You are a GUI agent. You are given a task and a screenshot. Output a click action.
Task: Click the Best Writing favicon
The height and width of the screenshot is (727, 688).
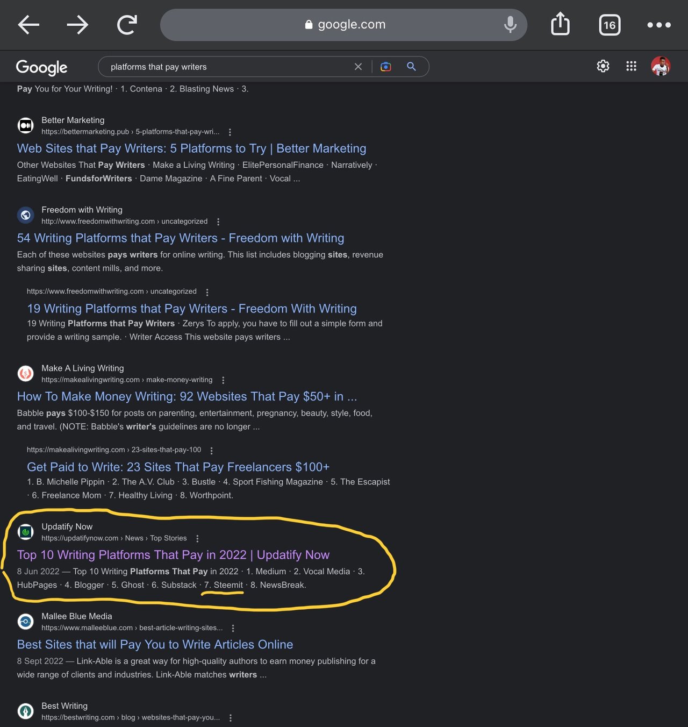25,711
